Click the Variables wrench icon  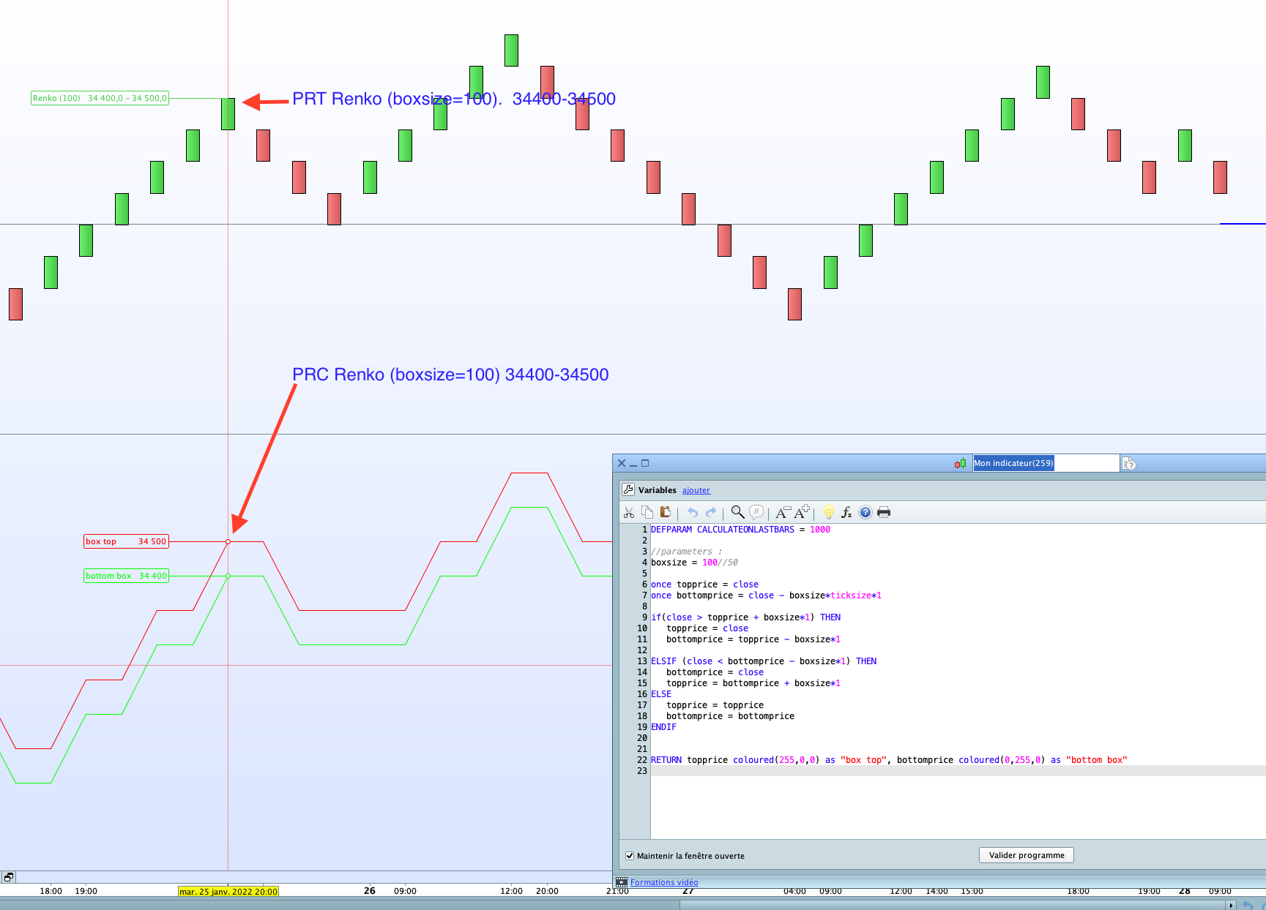pos(628,489)
